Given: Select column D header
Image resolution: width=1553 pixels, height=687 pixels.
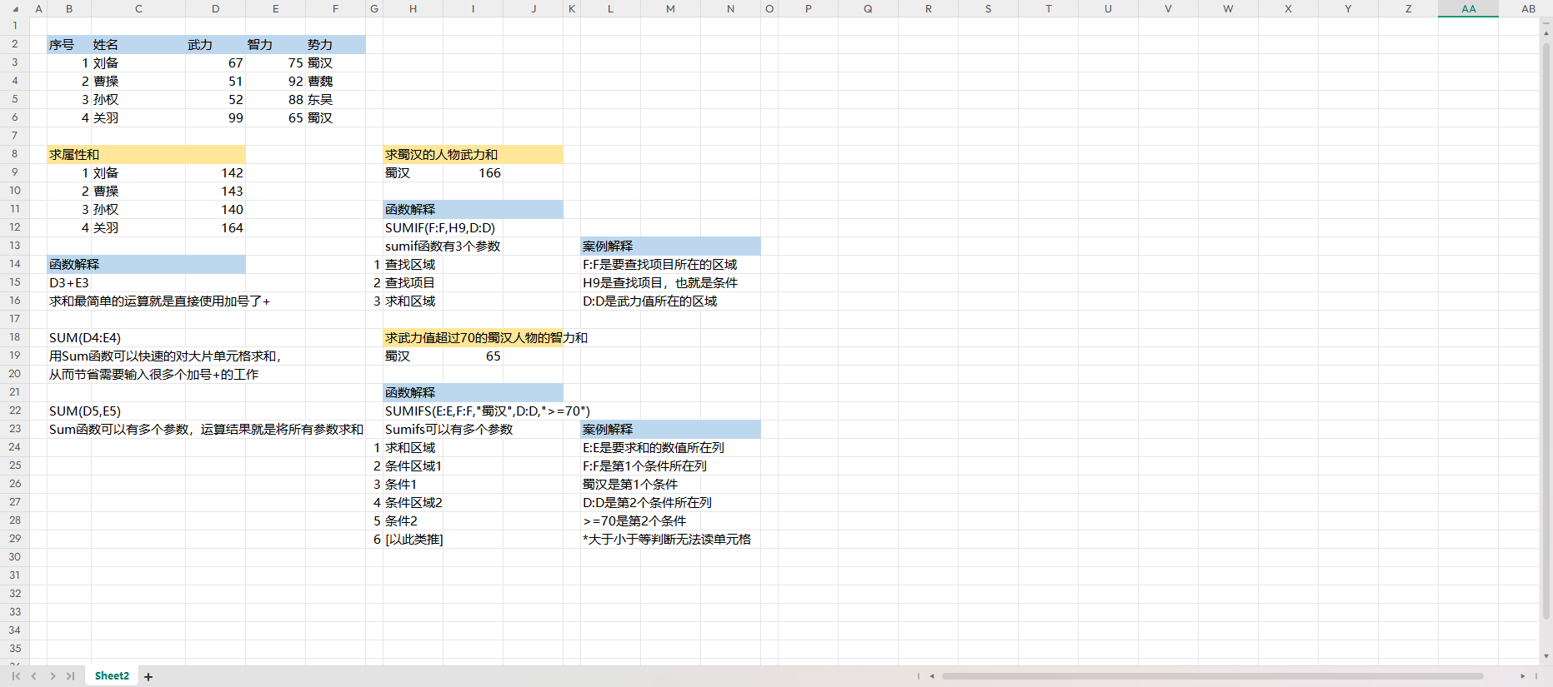Looking at the screenshot, I should point(215,9).
